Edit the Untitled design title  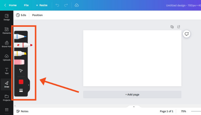click(x=183, y=5)
